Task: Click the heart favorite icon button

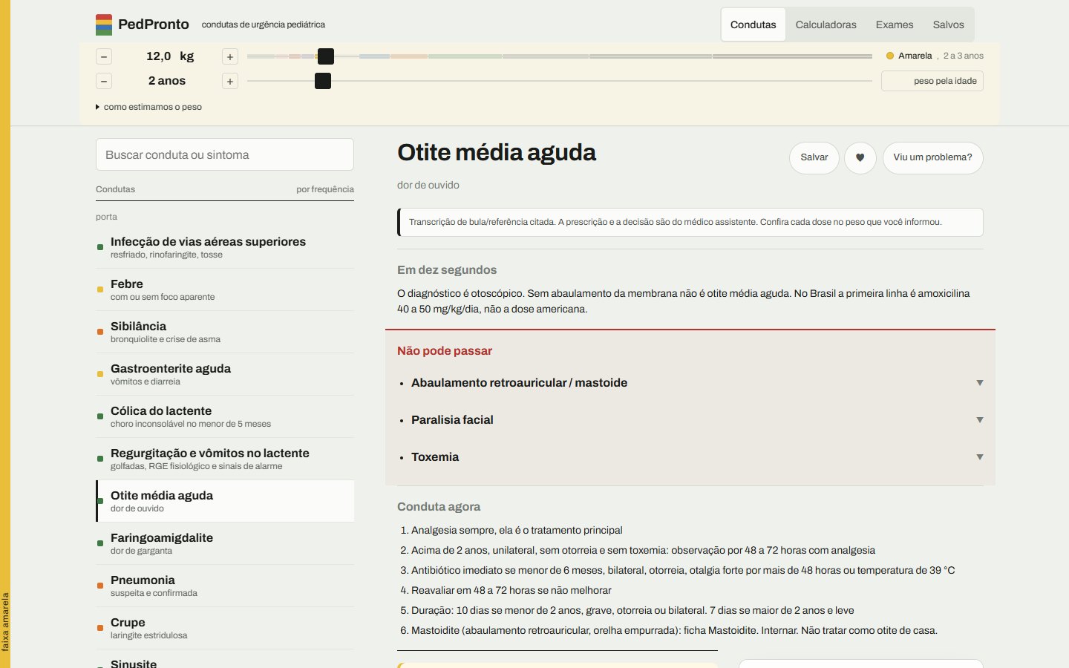Action: (x=860, y=157)
